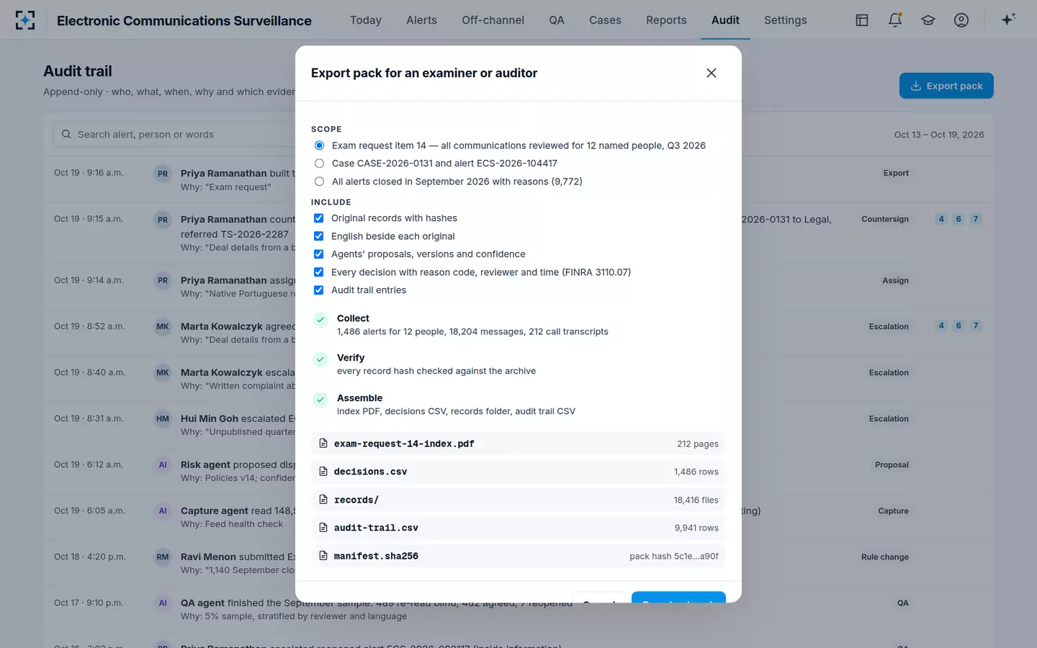Click file icon for decisions.csv
The width and height of the screenshot is (1037, 648).
point(323,472)
